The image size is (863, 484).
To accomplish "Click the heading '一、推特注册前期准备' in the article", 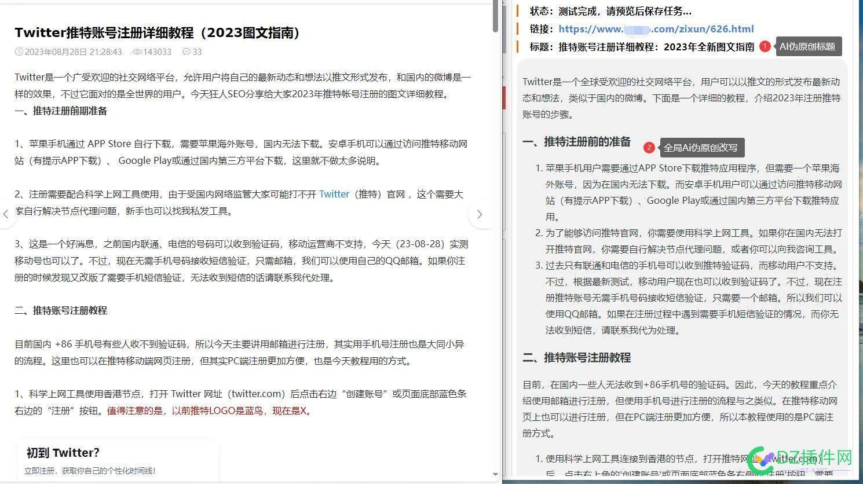I will click(61, 111).
